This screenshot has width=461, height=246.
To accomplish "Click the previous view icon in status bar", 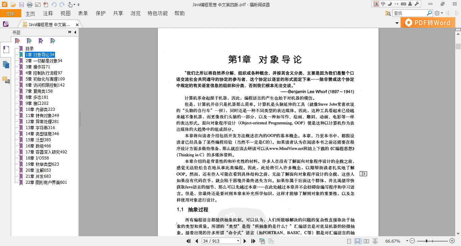I will point(262,241).
